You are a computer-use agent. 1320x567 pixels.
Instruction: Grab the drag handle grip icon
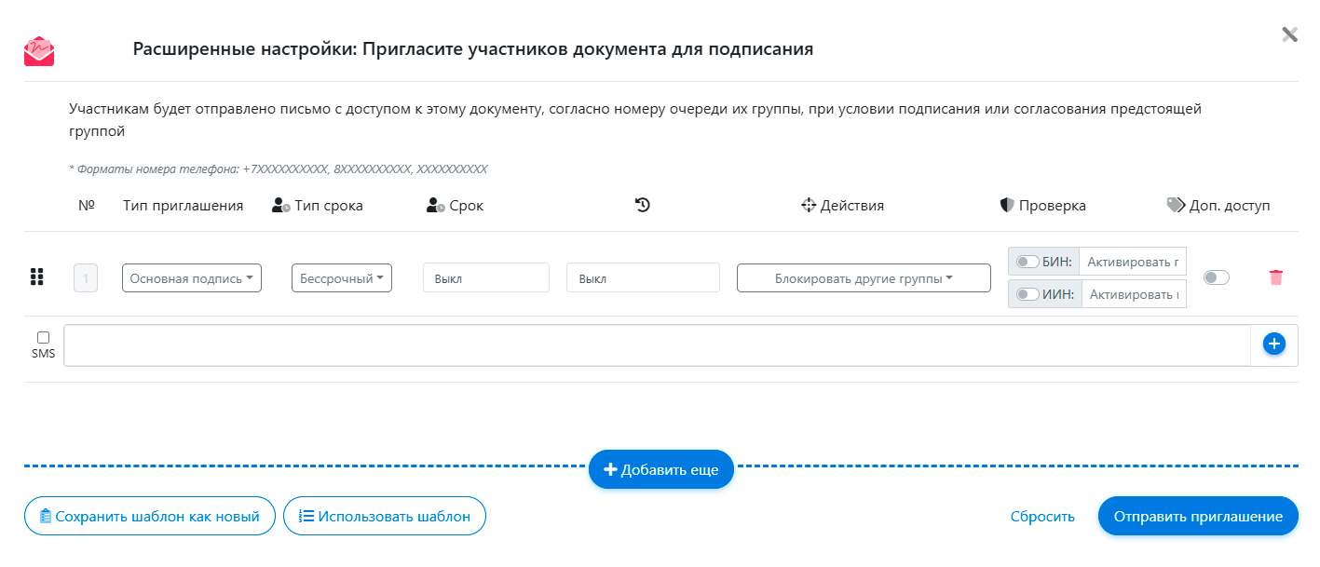click(37, 277)
